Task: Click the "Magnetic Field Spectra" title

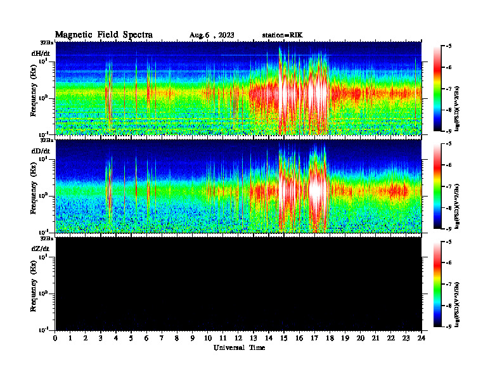Action: 104,35
